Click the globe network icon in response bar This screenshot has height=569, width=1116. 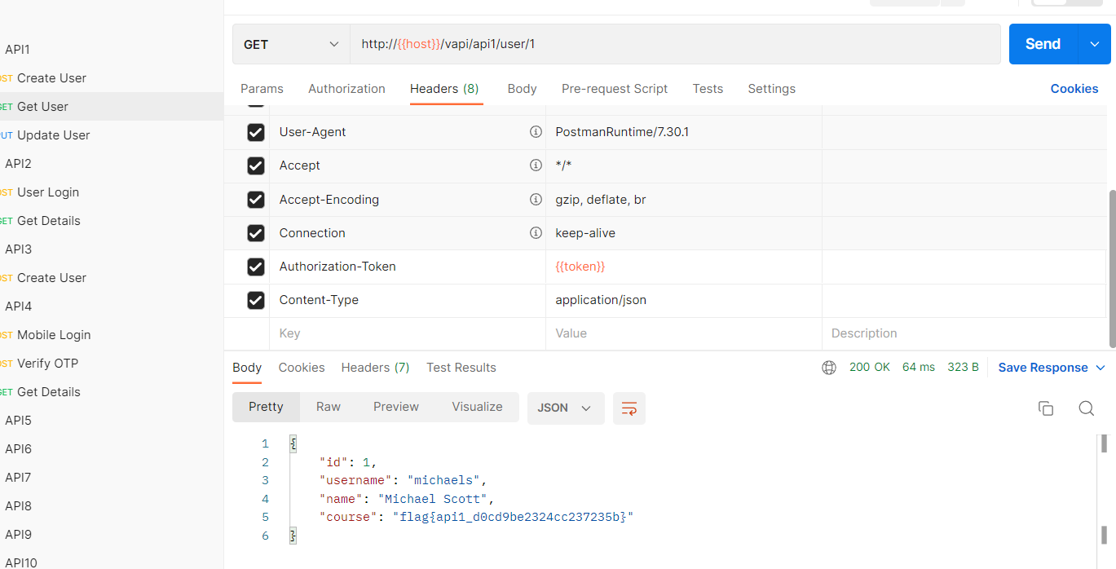[829, 368]
